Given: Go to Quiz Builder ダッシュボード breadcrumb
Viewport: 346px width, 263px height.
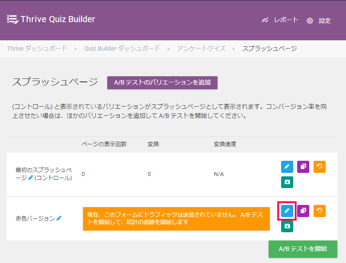Looking at the screenshot, I should tap(122, 49).
